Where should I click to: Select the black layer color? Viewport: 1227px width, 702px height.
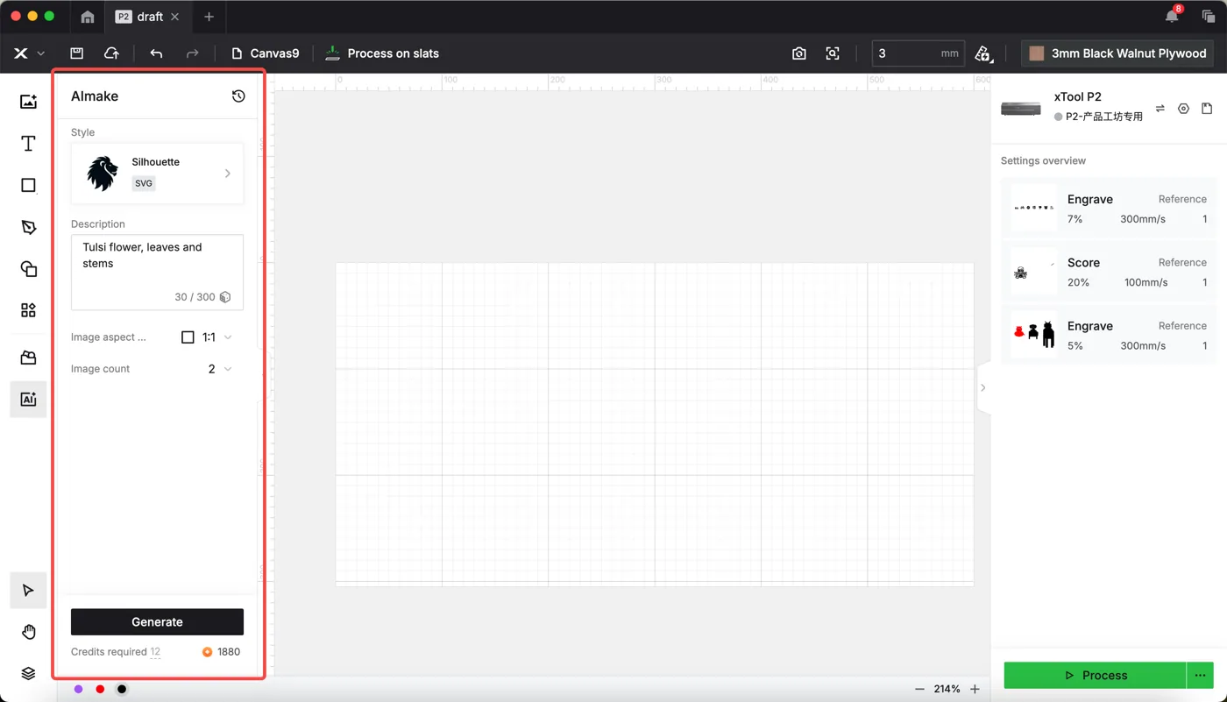122,690
